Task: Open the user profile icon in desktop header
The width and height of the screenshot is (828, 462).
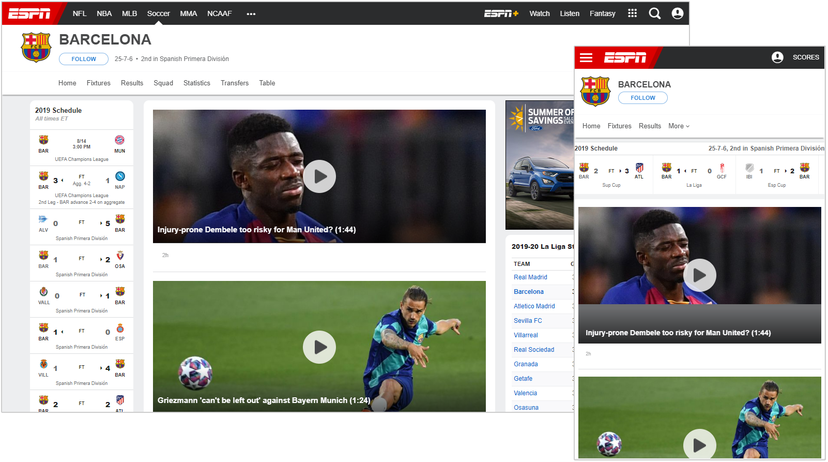Action: [x=678, y=13]
